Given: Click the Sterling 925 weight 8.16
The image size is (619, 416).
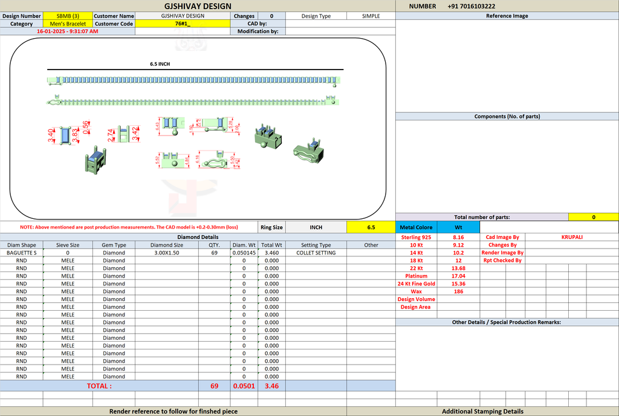Looking at the screenshot, I should 458,237.
